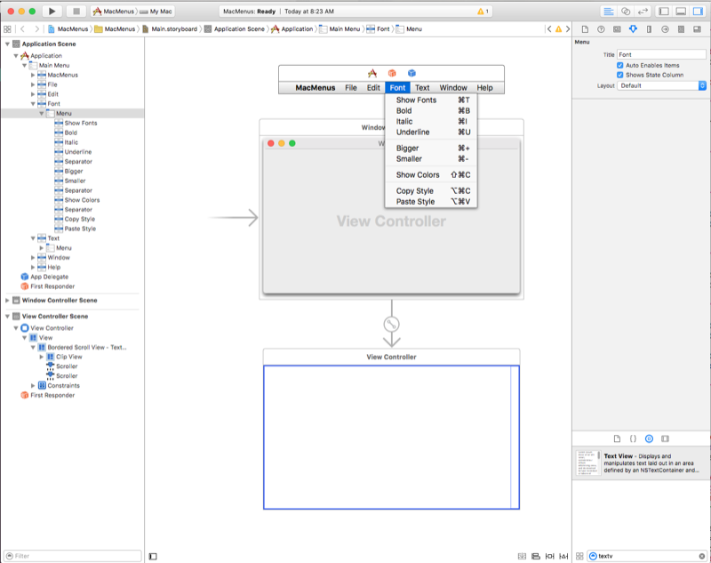Open the File inspector
Image resolution: width=711 pixels, height=563 pixels.
click(x=585, y=28)
